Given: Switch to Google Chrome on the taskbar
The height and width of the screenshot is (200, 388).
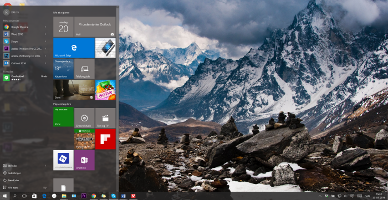Looking at the screenshot, I should tap(94, 196).
